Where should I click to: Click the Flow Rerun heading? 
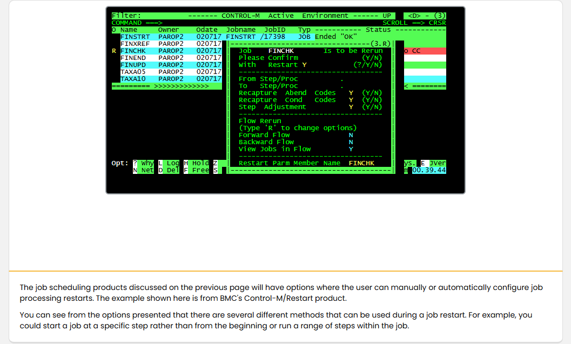pos(260,121)
